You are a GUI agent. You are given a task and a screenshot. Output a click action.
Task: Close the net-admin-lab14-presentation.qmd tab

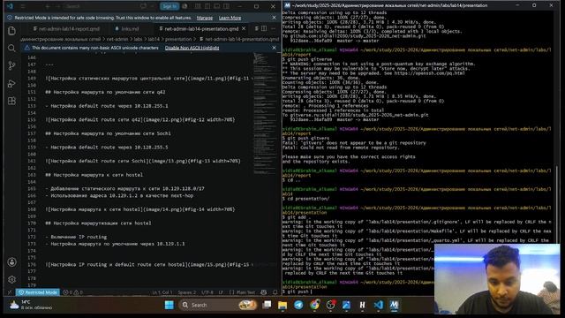244,28
